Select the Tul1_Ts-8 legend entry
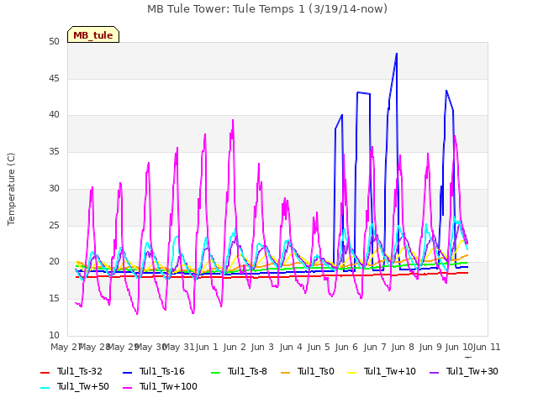Screen dimensions: 538x403 click(x=239, y=371)
